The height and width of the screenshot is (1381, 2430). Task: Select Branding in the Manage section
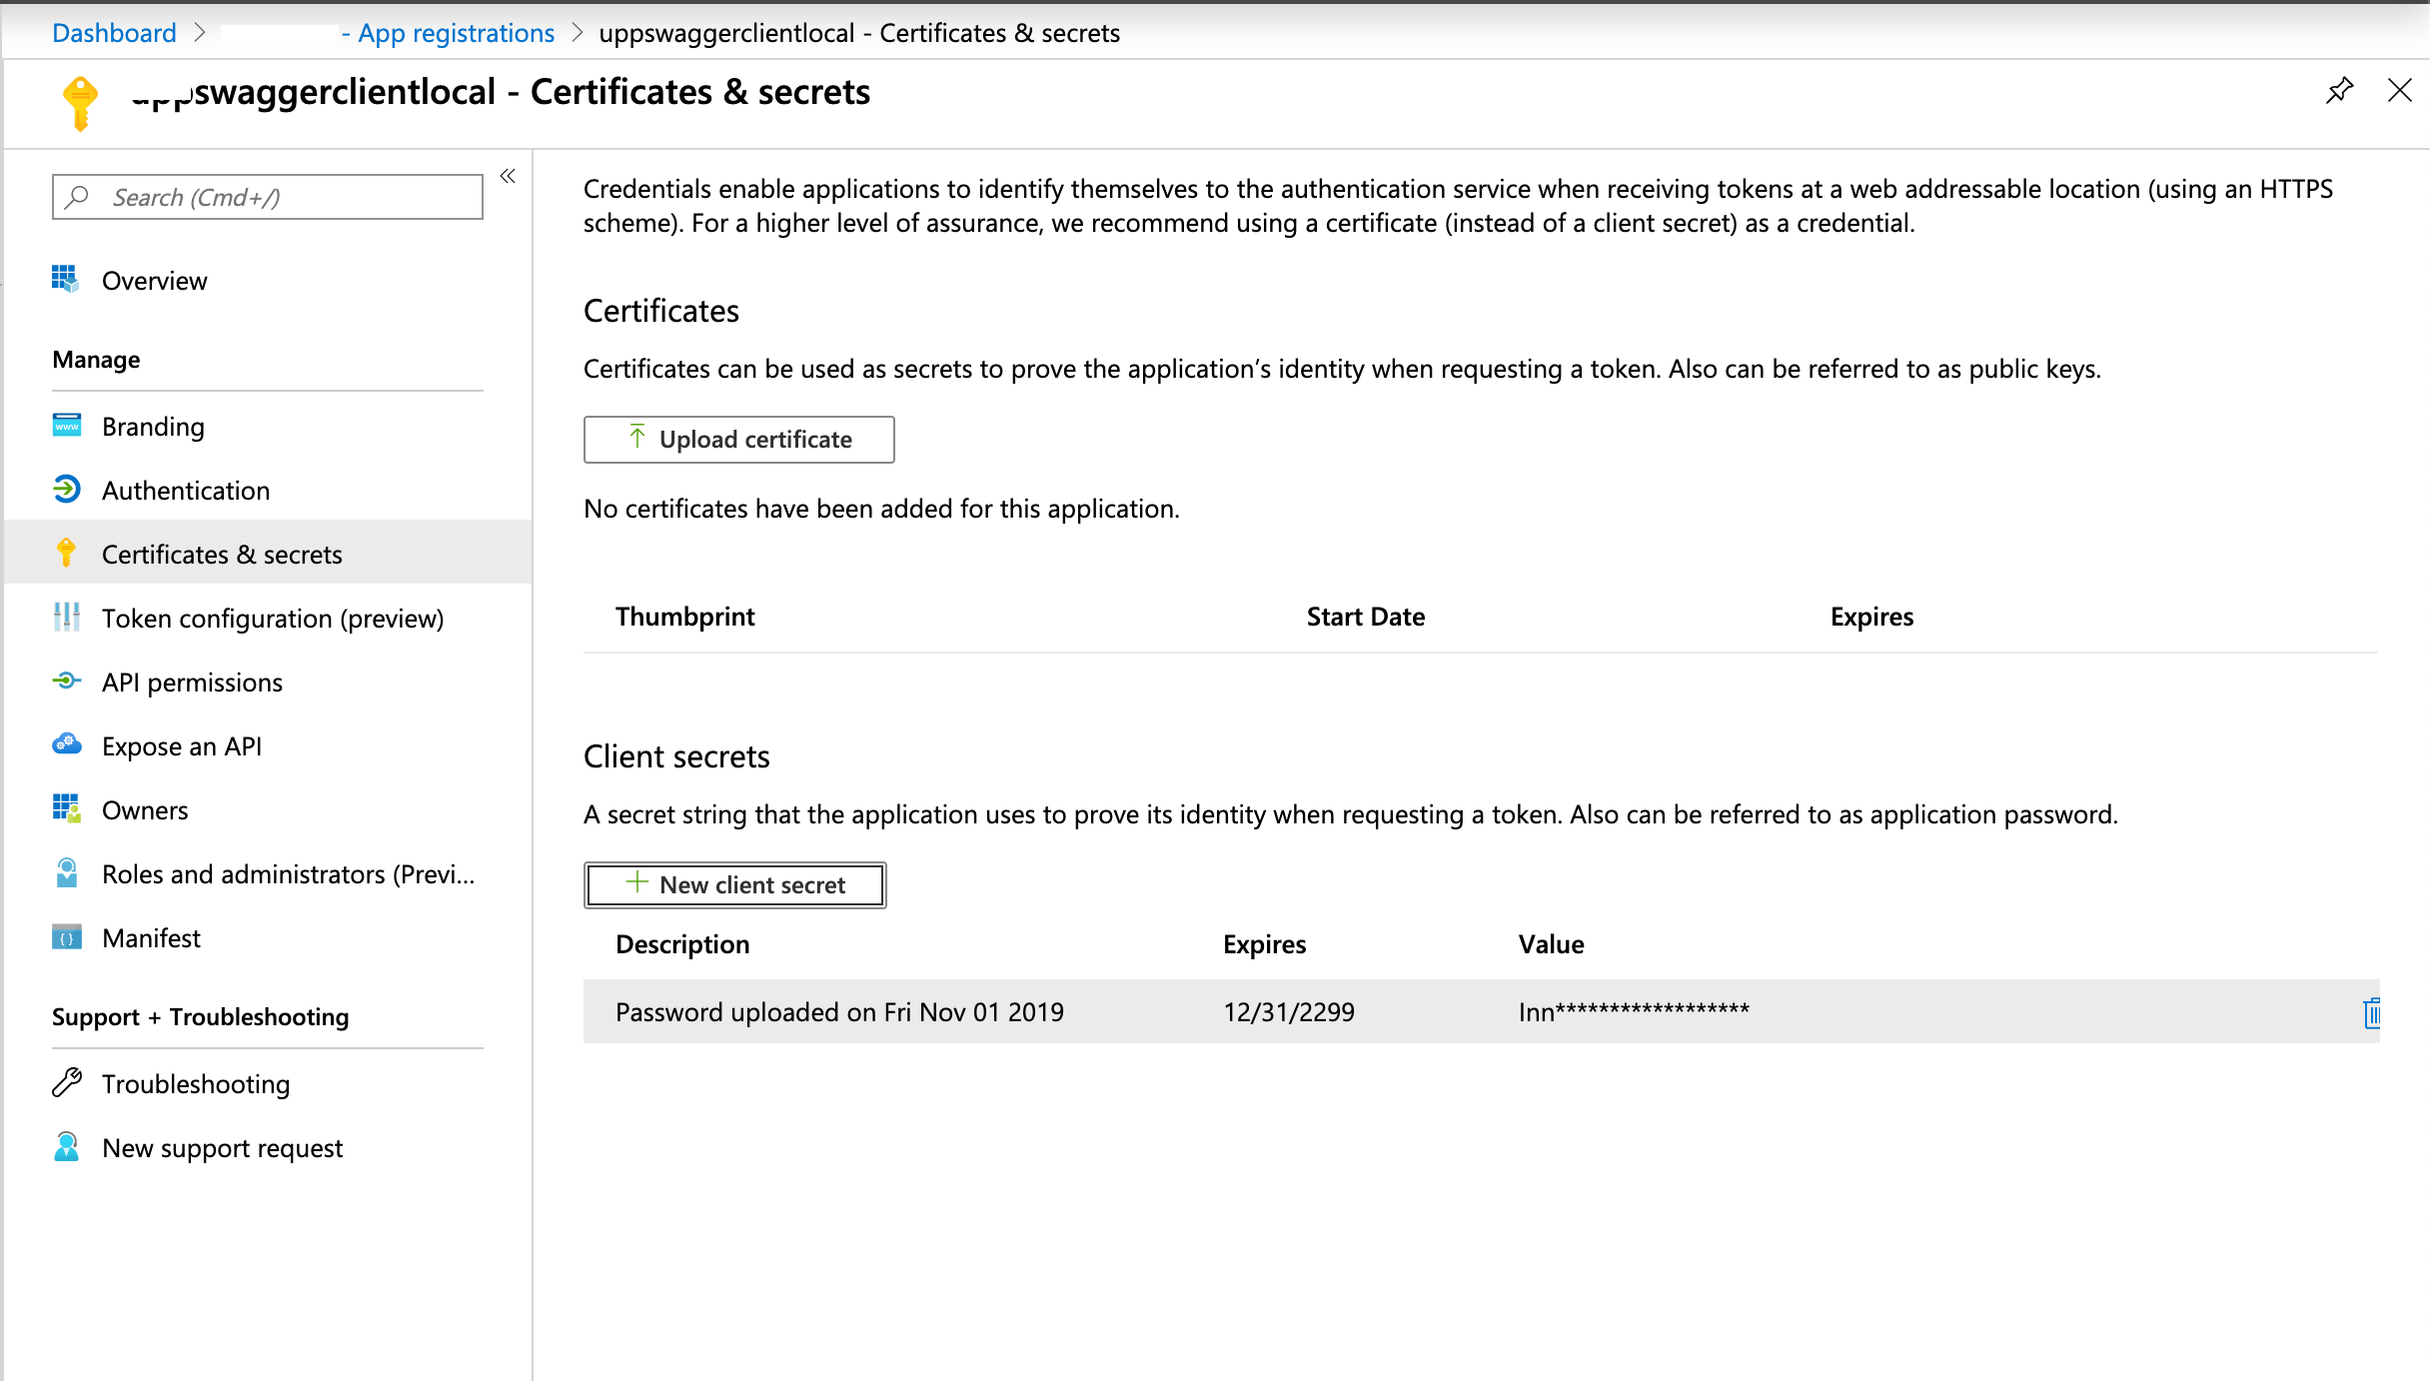coord(152,426)
